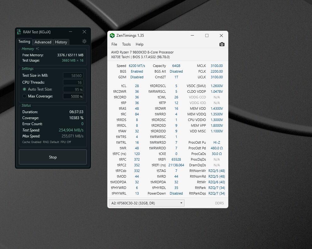The width and height of the screenshot is (312, 249).
Task: Click the RttParkDqs RZQ/7 (34) value
Action: coord(217,193)
